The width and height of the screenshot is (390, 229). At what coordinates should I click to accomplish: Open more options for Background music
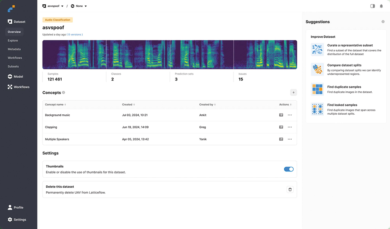click(x=290, y=115)
